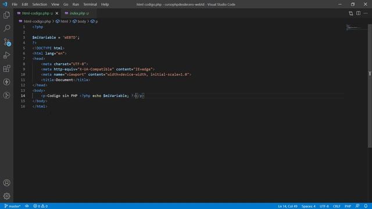Image resolution: width=372 pixels, height=209 pixels.
Task: Open notifications bell
Action: (366, 206)
